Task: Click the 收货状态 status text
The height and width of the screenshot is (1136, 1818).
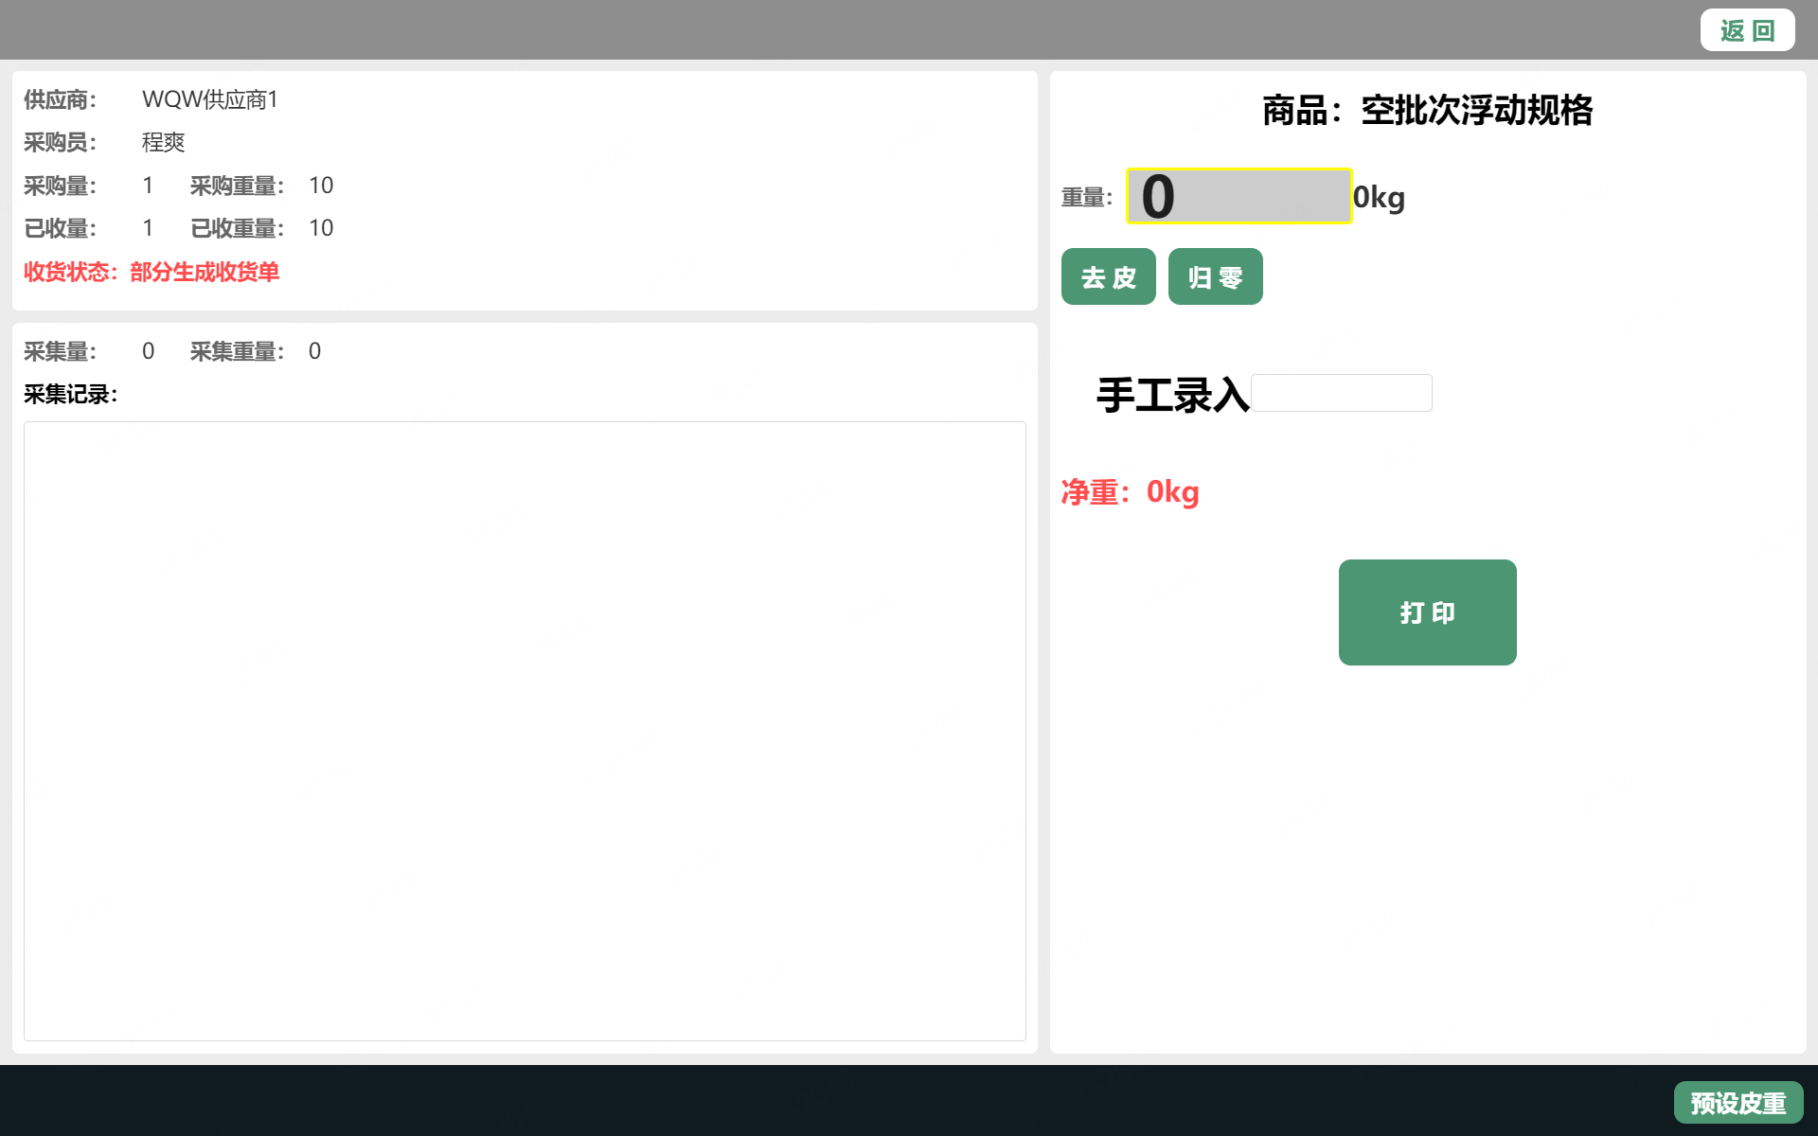Action: point(151,272)
